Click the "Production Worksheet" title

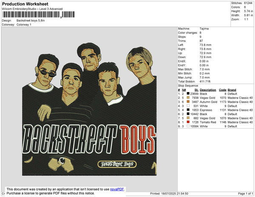pos(25,4)
